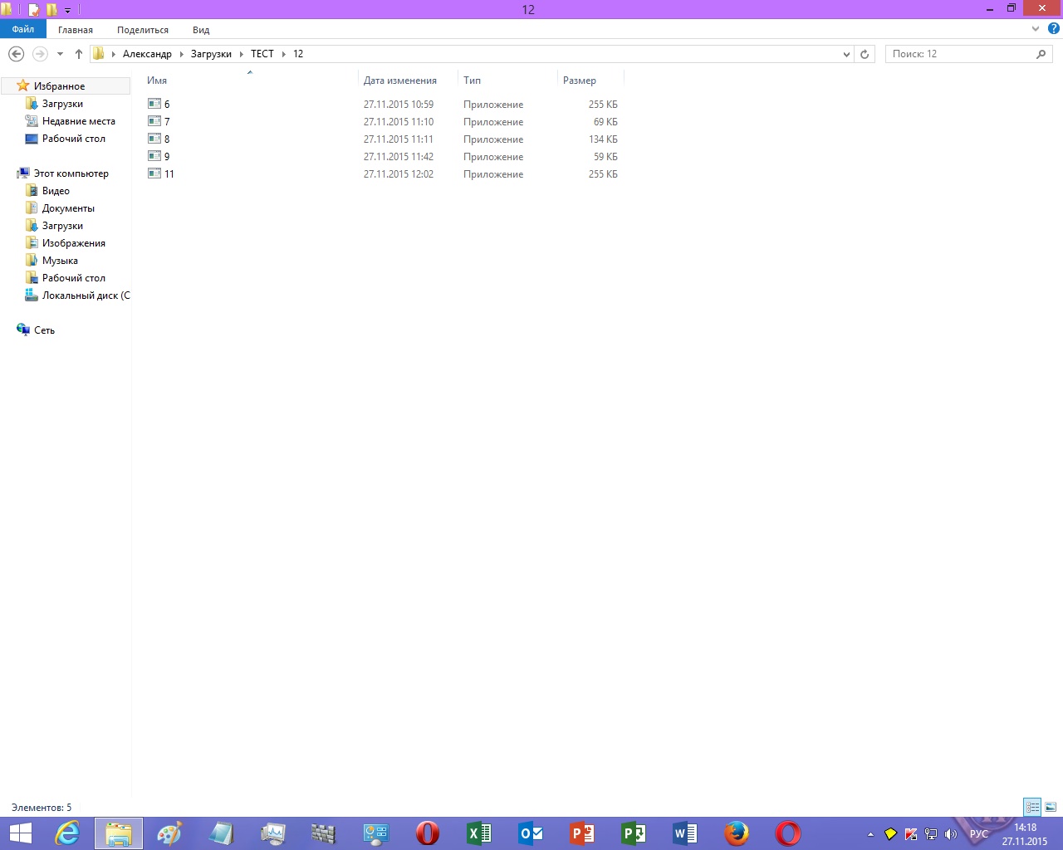Open Рабочий стол under Избранное
This screenshot has height=850, width=1063.
74,139
